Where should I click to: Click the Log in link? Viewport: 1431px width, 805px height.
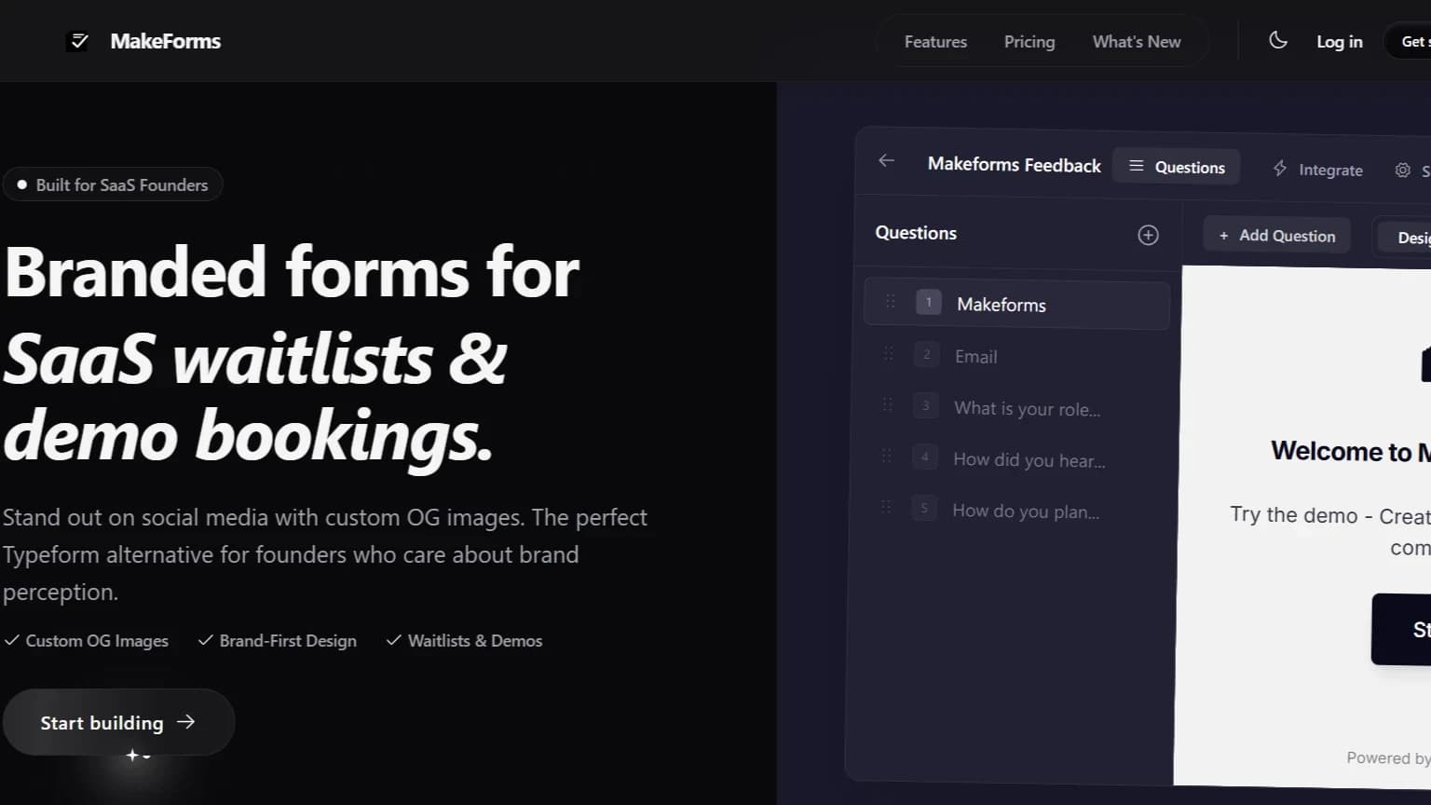[x=1339, y=41]
